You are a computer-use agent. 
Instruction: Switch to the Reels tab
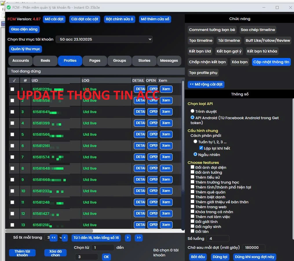tap(45, 61)
